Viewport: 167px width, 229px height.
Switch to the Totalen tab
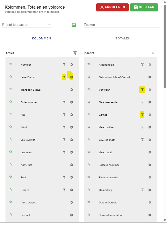(x=123, y=38)
